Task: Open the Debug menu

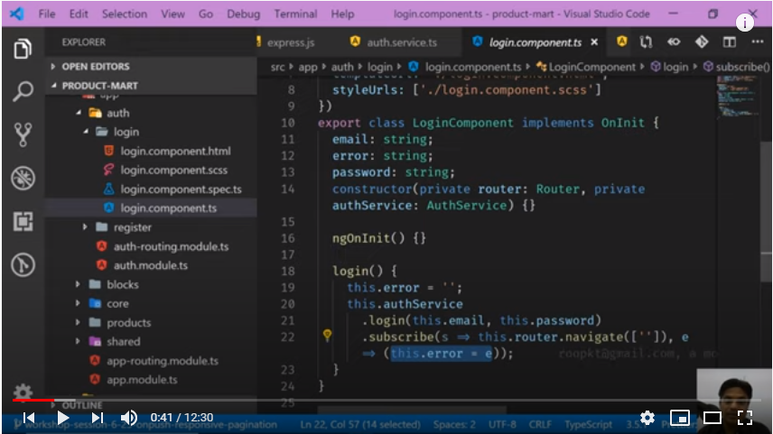Action: click(243, 14)
